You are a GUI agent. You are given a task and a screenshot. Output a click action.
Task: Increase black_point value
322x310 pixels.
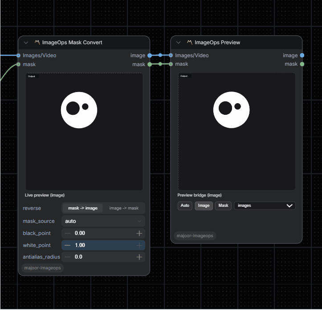click(x=139, y=233)
